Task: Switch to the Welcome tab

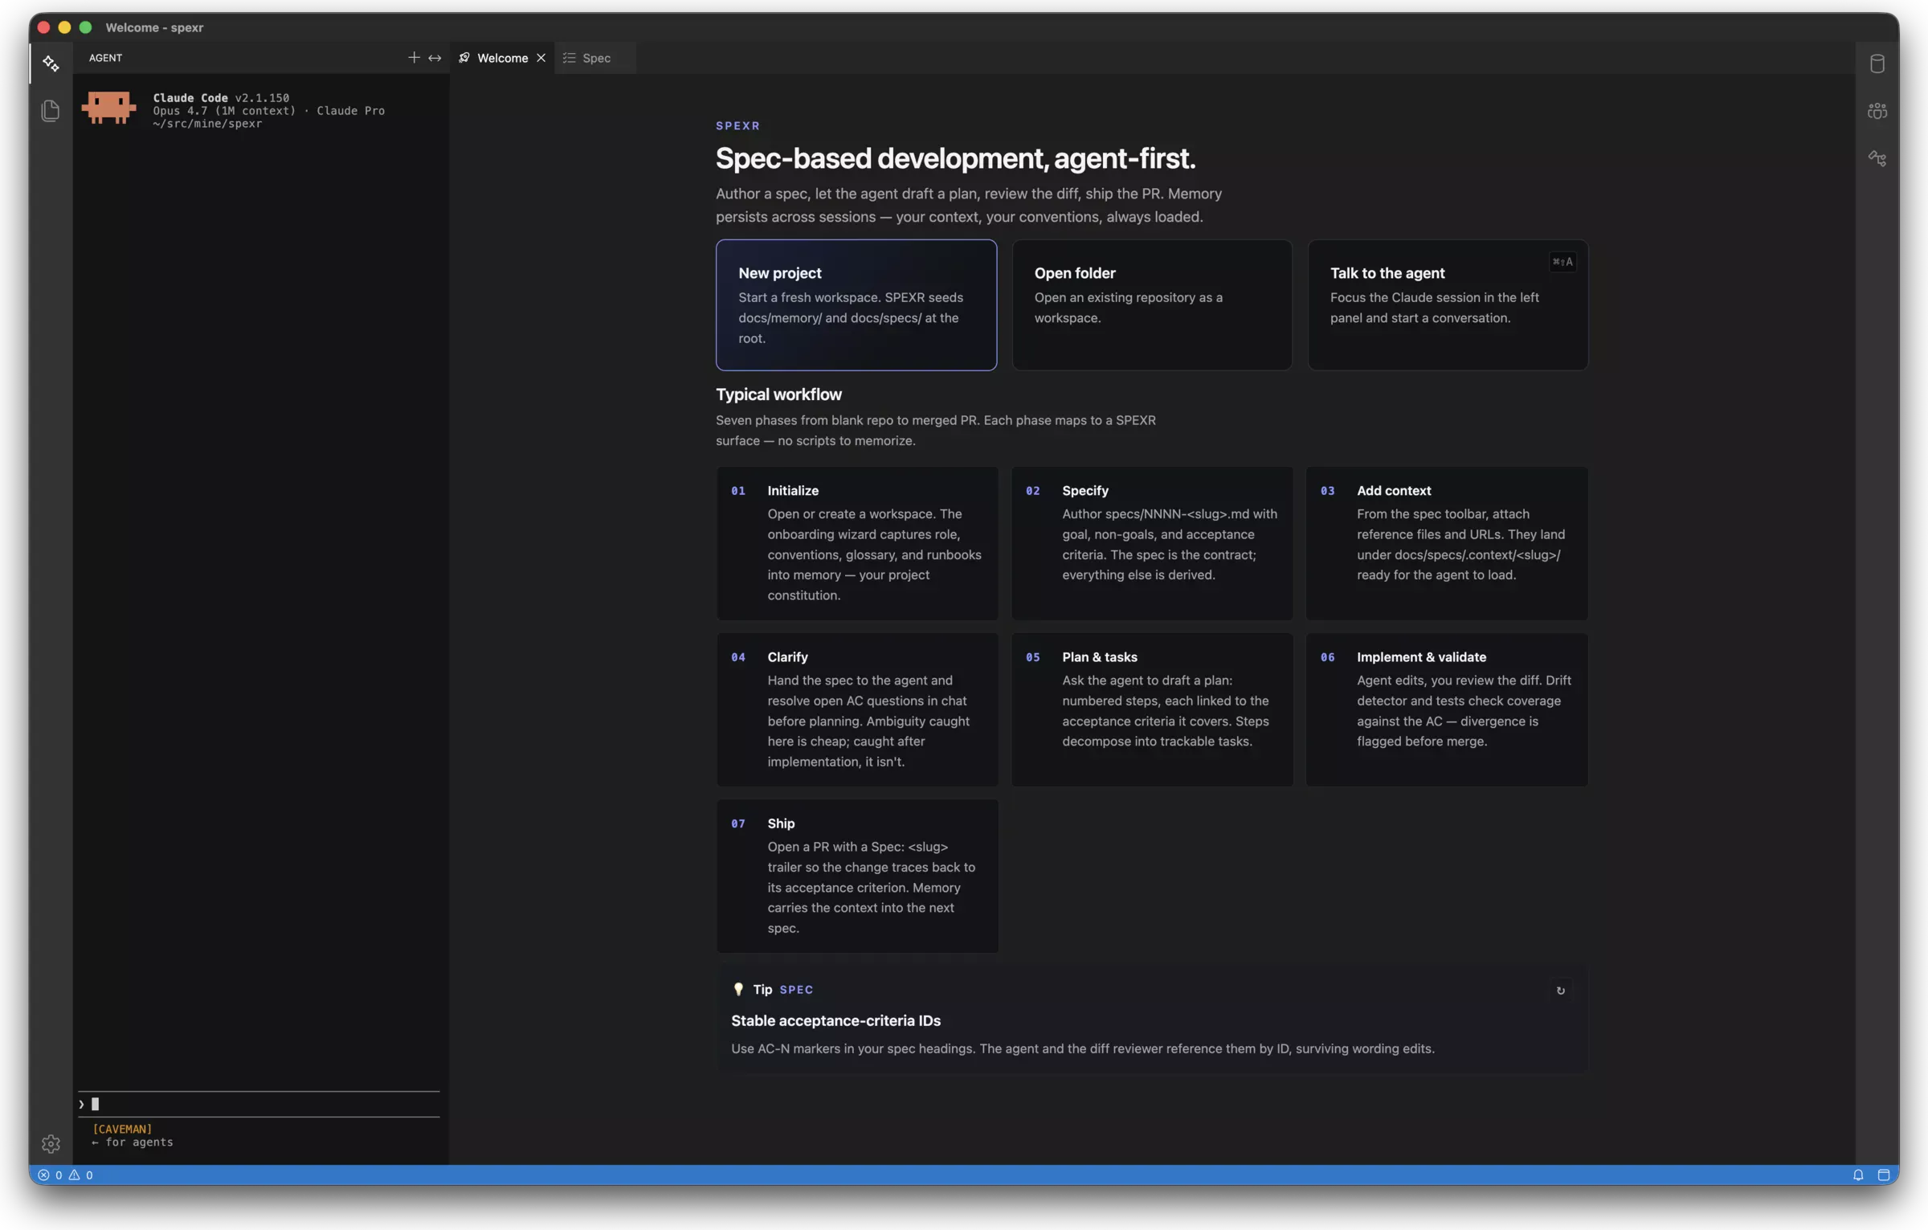Action: click(x=502, y=58)
